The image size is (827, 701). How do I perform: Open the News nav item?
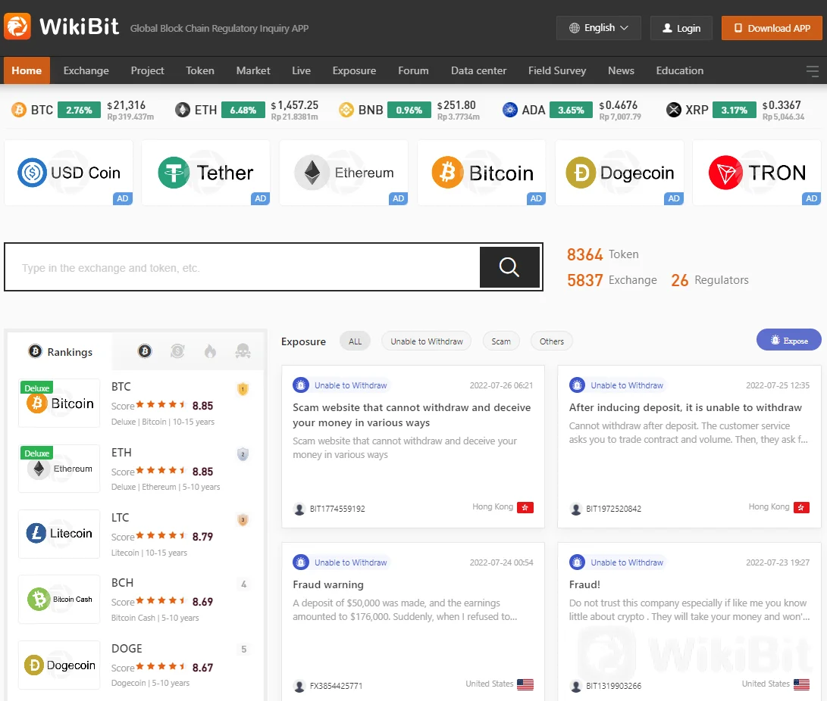click(x=621, y=70)
